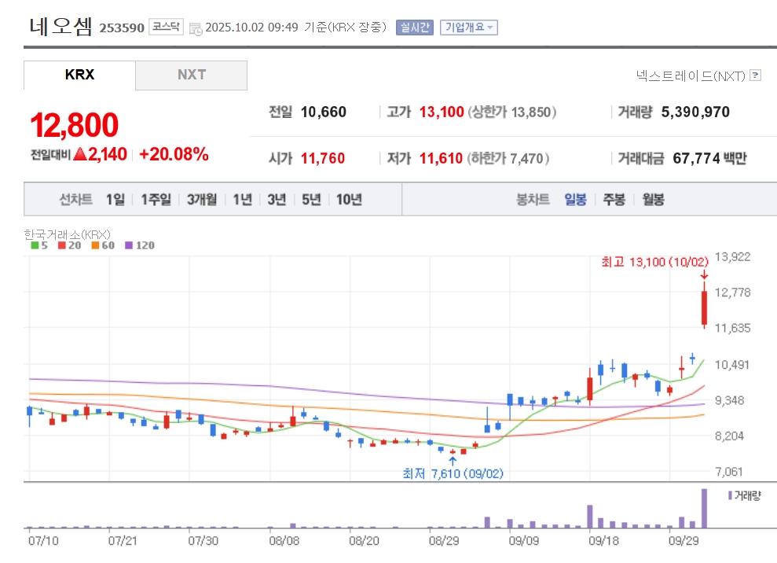Viewport: 777px width, 563px height.
Task: Click the NXT help question-mark icon
Action: [x=755, y=75]
